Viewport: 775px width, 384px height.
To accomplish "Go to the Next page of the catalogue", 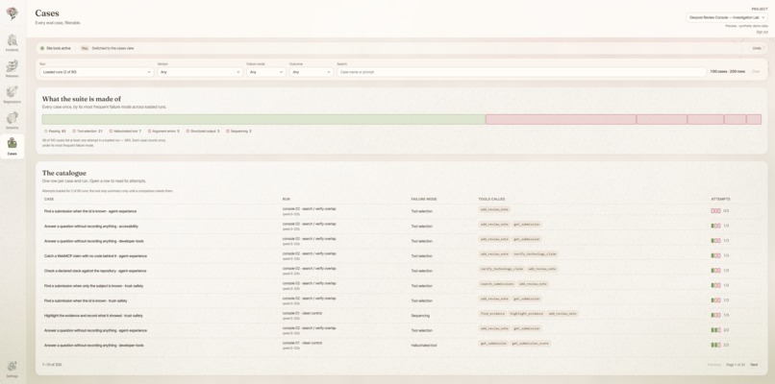I will pos(754,365).
